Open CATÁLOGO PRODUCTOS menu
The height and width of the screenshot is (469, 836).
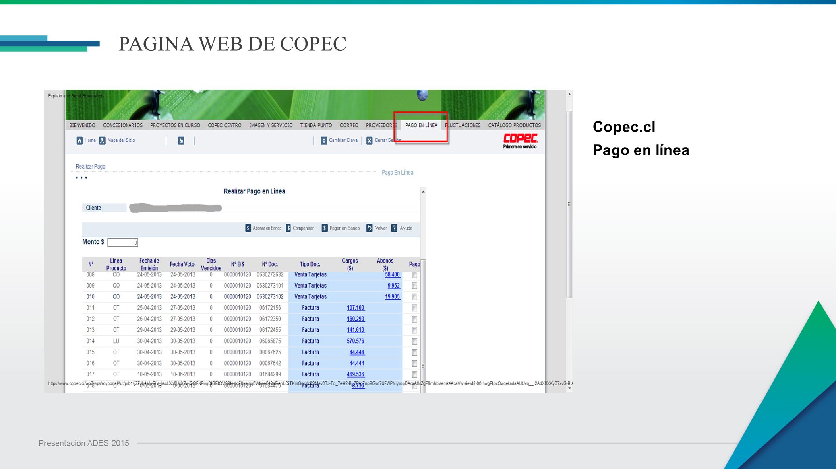(x=515, y=125)
